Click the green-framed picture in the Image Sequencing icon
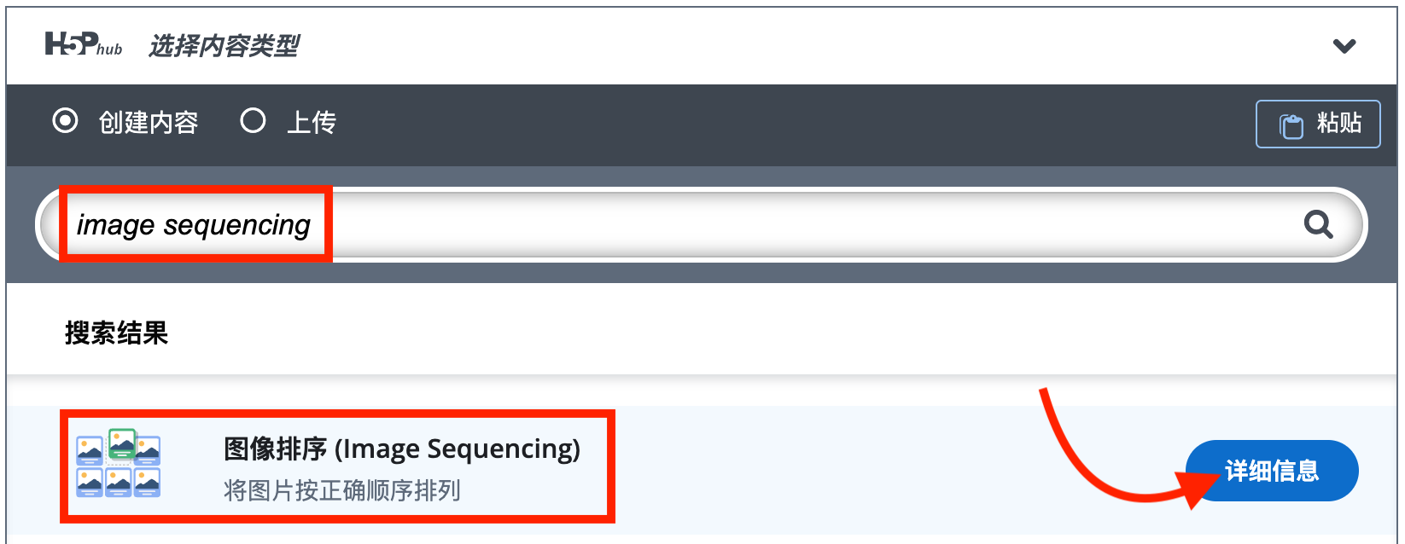Viewport: 1405px width, 544px height. [x=123, y=443]
